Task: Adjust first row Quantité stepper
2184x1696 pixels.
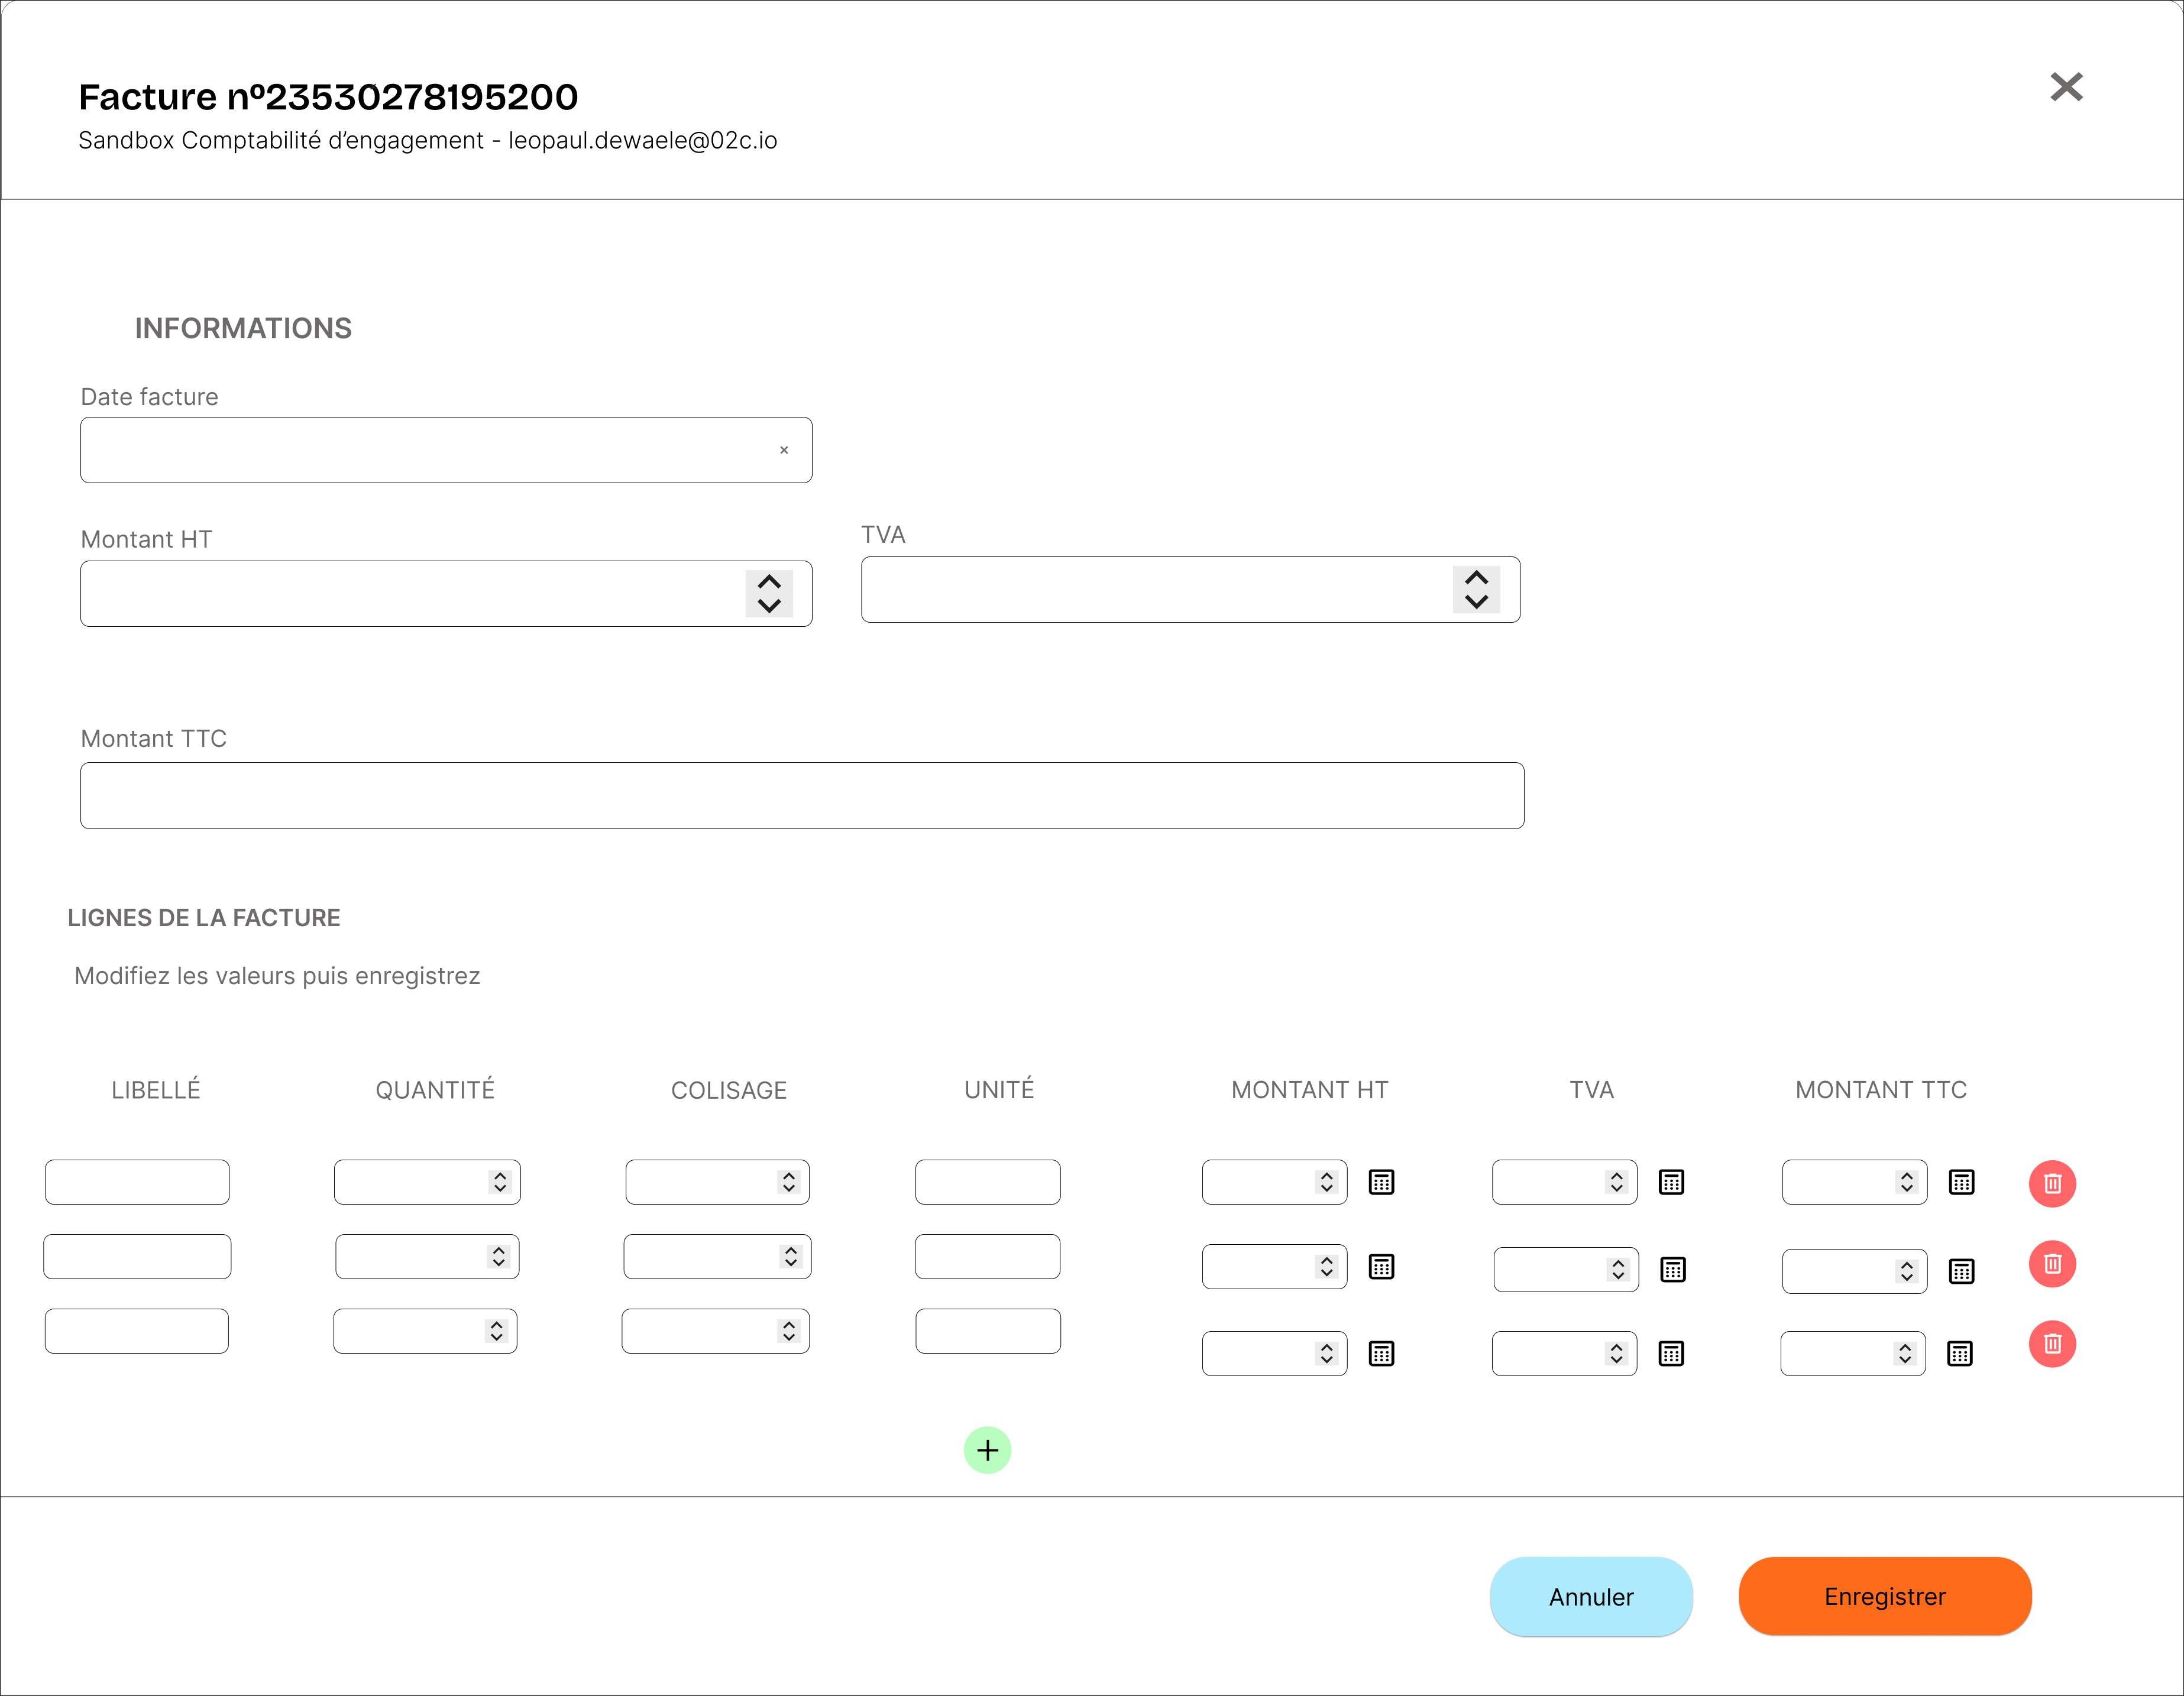Action: point(500,1182)
